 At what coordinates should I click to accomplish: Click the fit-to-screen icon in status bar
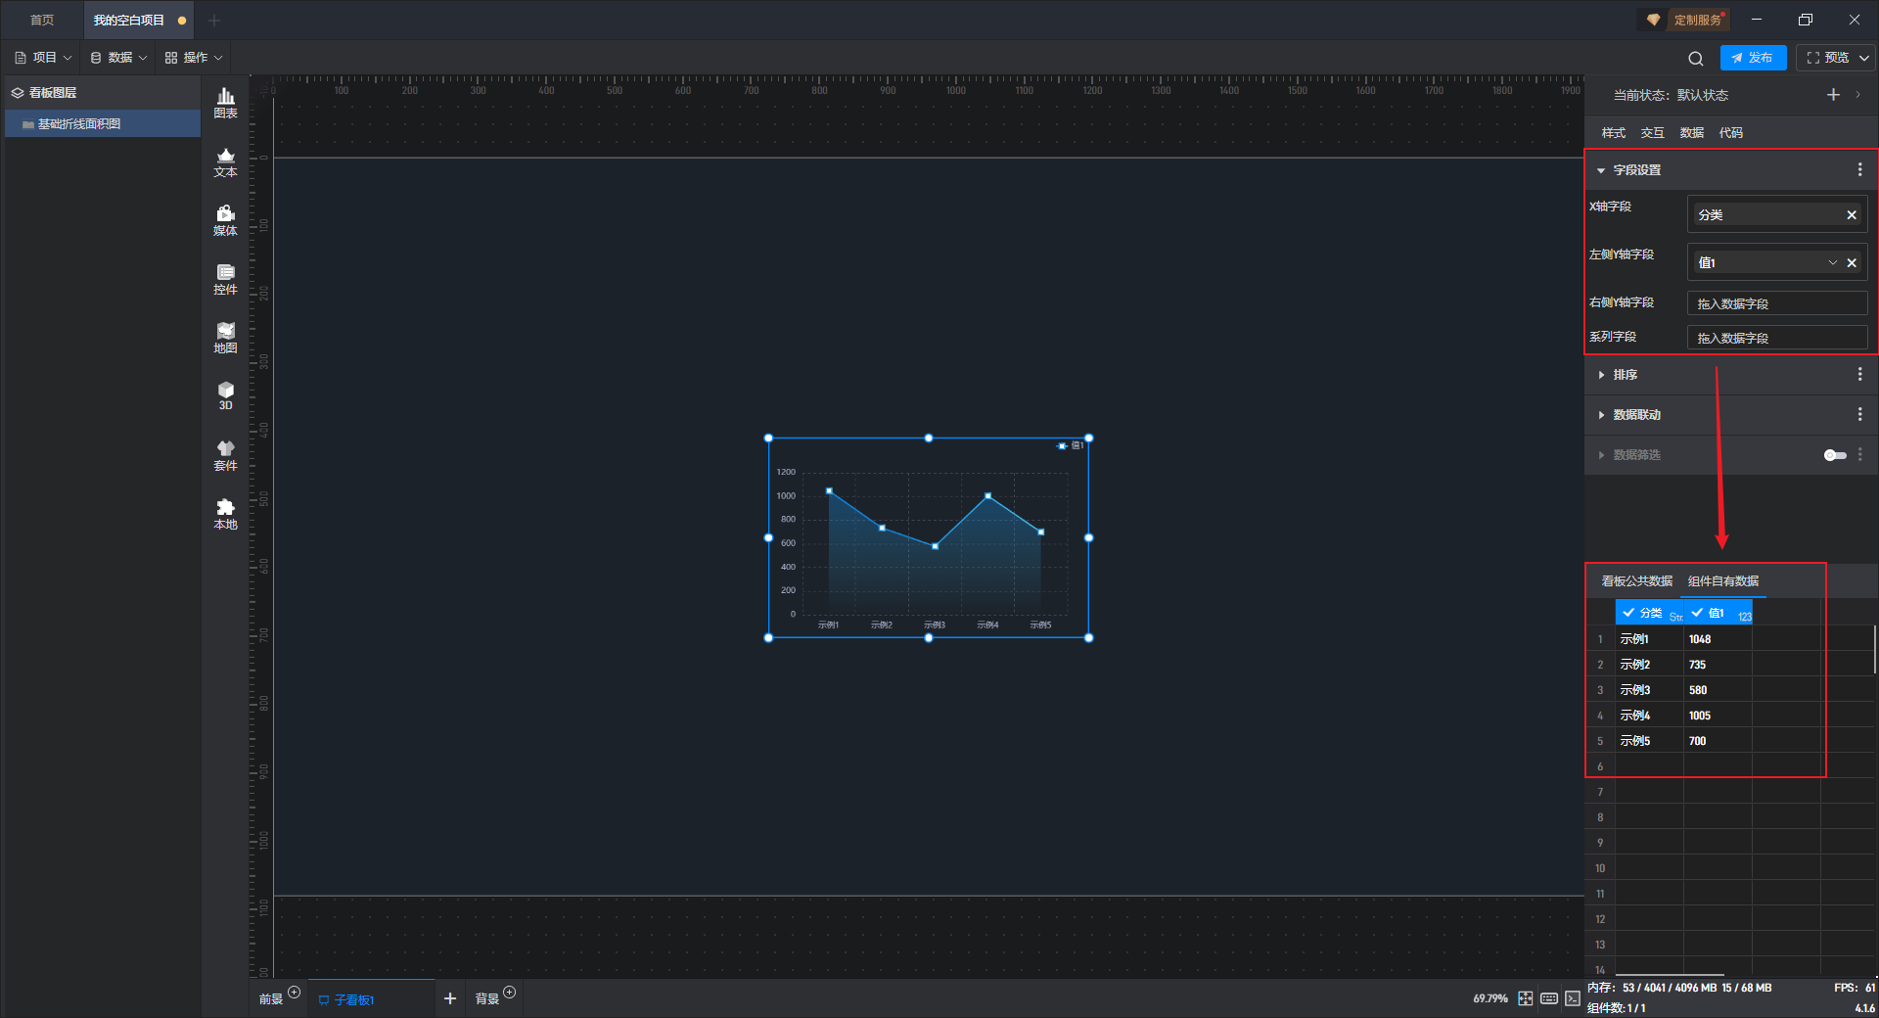pos(1526,998)
